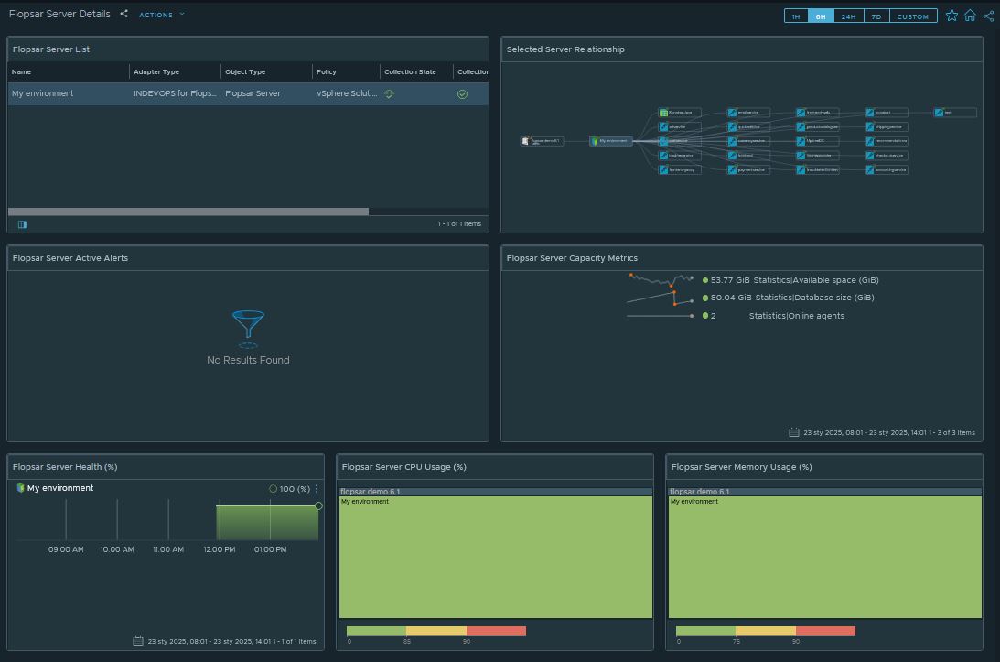This screenshot has height=662, width=1000.
Task: Sort by the Object Type column header
Action: tap(266, 71)
